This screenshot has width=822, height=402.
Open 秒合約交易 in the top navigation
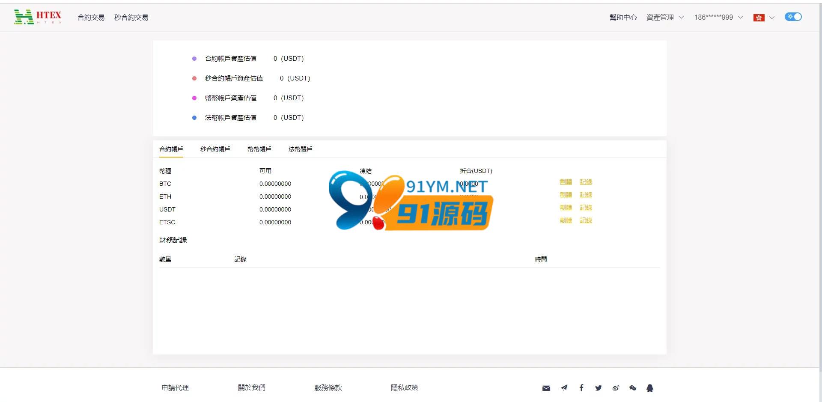coord(131,17)
